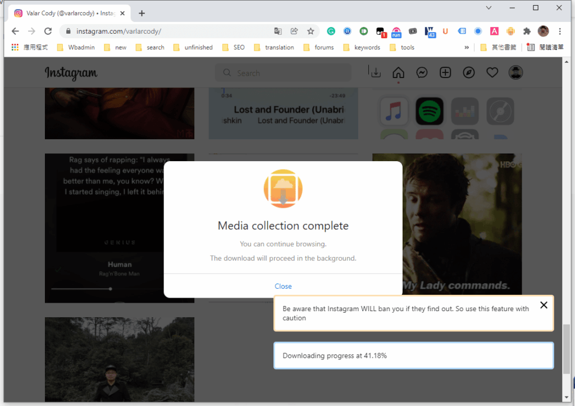Open Chrome three-dot menu
Image resolution: width=575 pixels, height=406 pixels.
point(560,31)
